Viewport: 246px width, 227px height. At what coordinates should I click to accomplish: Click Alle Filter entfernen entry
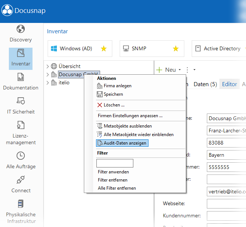pos(117,188)
